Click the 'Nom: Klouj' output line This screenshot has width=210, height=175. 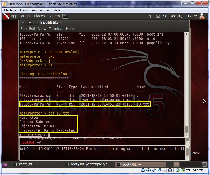[x=29, y=118]
